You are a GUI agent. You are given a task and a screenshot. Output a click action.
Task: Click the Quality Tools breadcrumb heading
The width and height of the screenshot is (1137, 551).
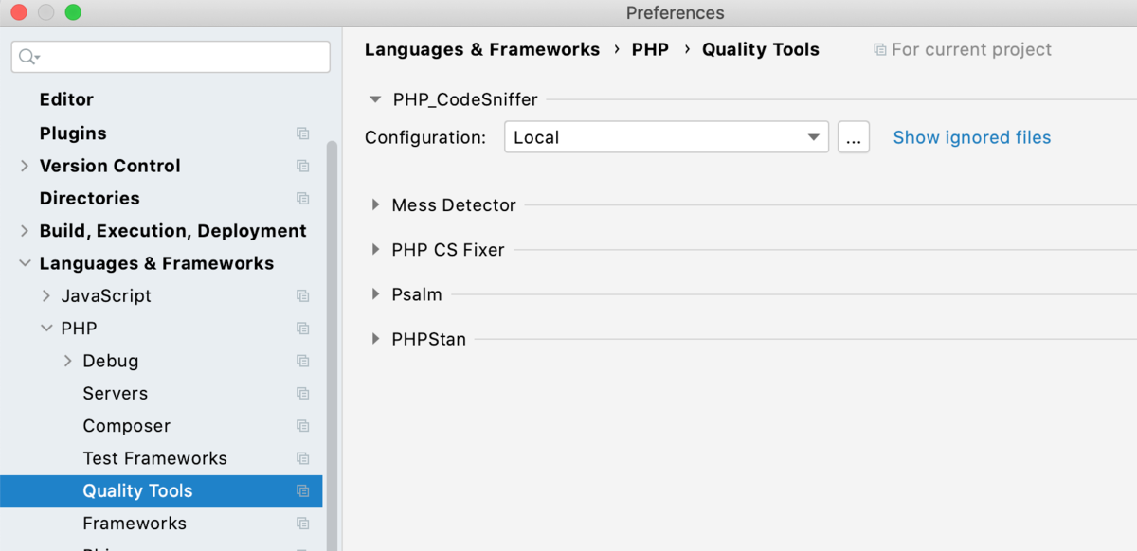click(761, 50)
